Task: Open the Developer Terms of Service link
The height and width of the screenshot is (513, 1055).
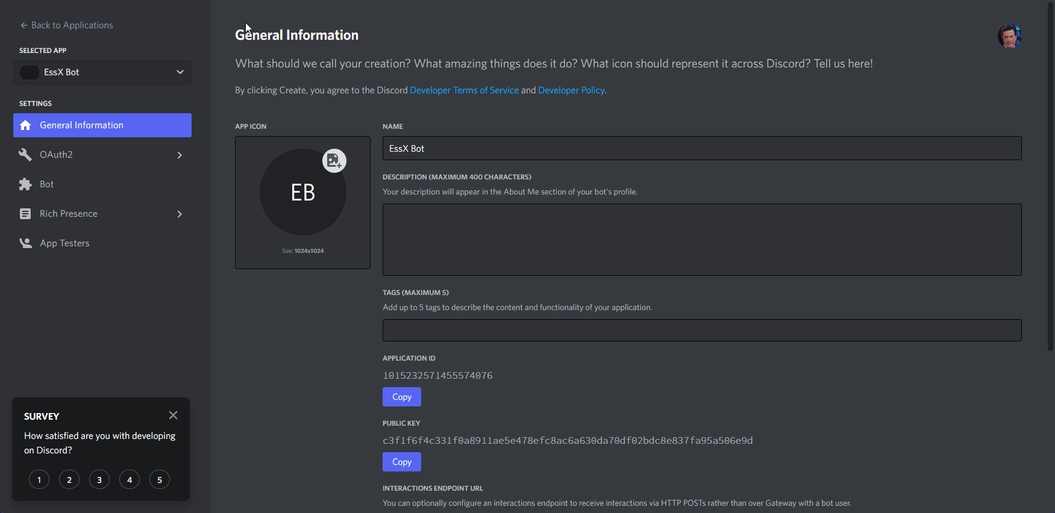Action: [464, 90]
